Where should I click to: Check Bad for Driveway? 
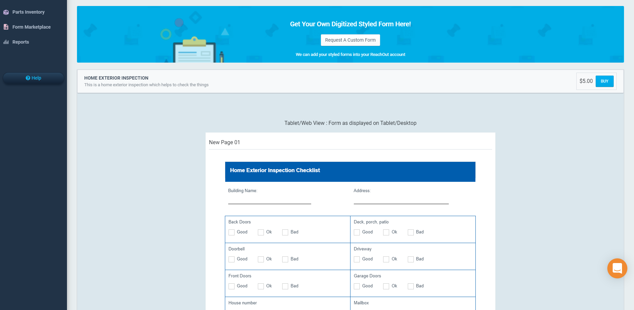click(410, 259)
